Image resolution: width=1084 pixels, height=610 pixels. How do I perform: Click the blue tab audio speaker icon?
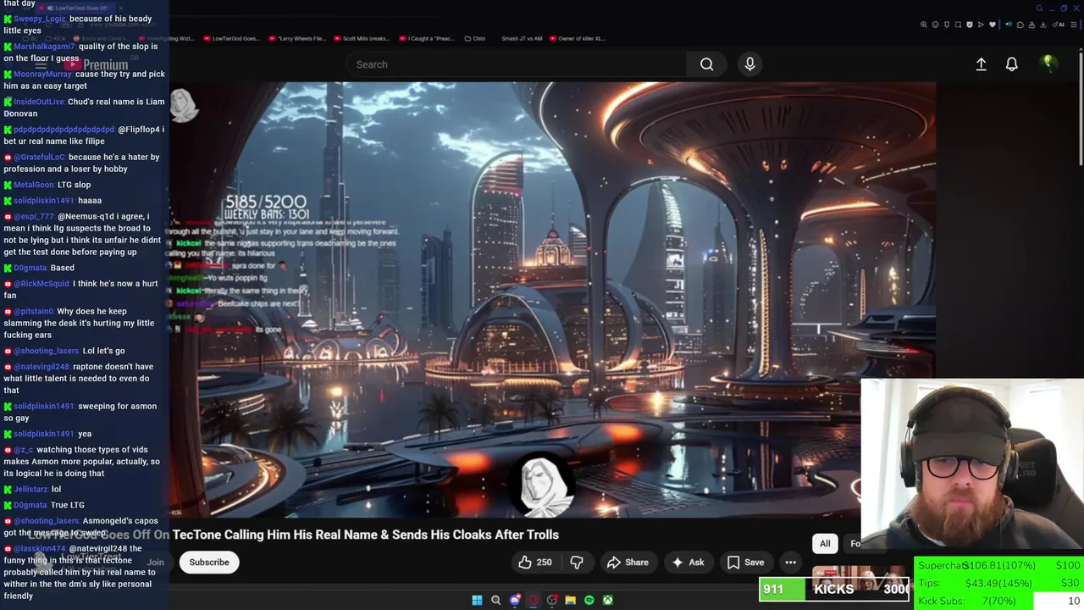pyautogui.click(x=1009, y=25)
